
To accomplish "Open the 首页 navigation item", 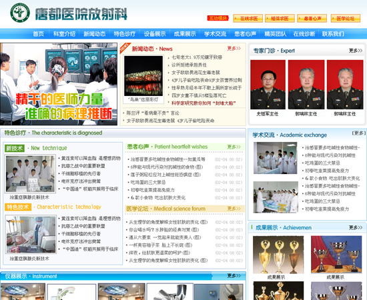I will click(x=39, y=34).
